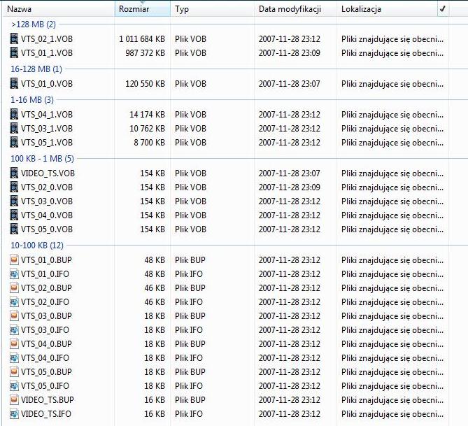Click the VTS_05_0.VOB video file icon
468x426 pixels.
[14, 229]
